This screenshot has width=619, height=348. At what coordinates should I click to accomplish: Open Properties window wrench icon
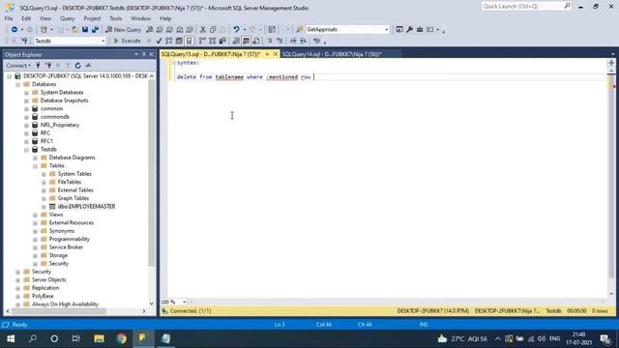[410, 30]
